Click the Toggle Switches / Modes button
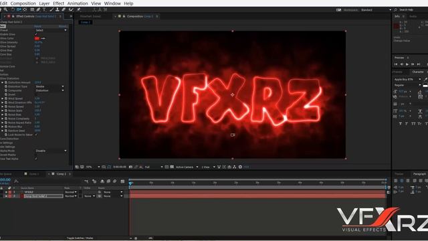428x241 pixels. (80, 238)
